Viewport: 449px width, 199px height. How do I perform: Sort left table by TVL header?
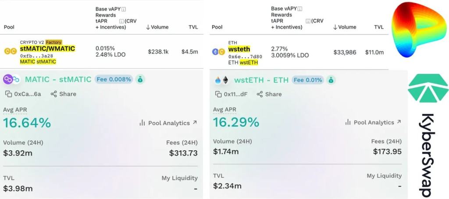pos(192,27)
